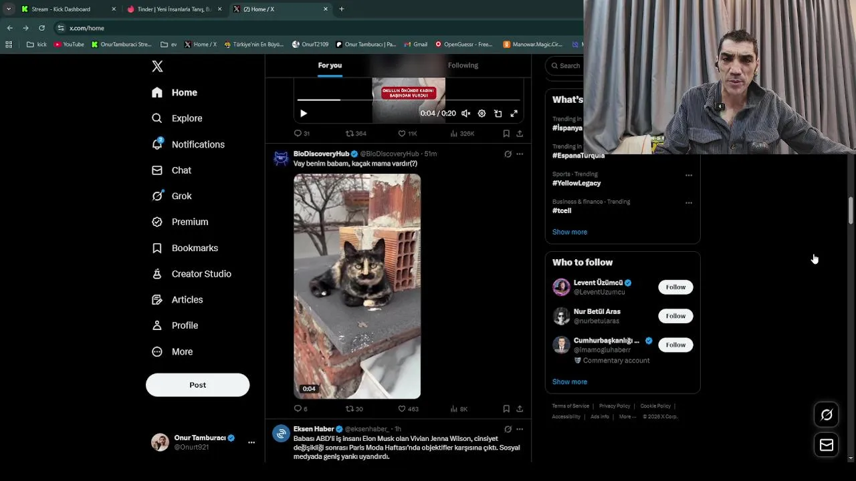Play the video in the top post

coord(304,114)
